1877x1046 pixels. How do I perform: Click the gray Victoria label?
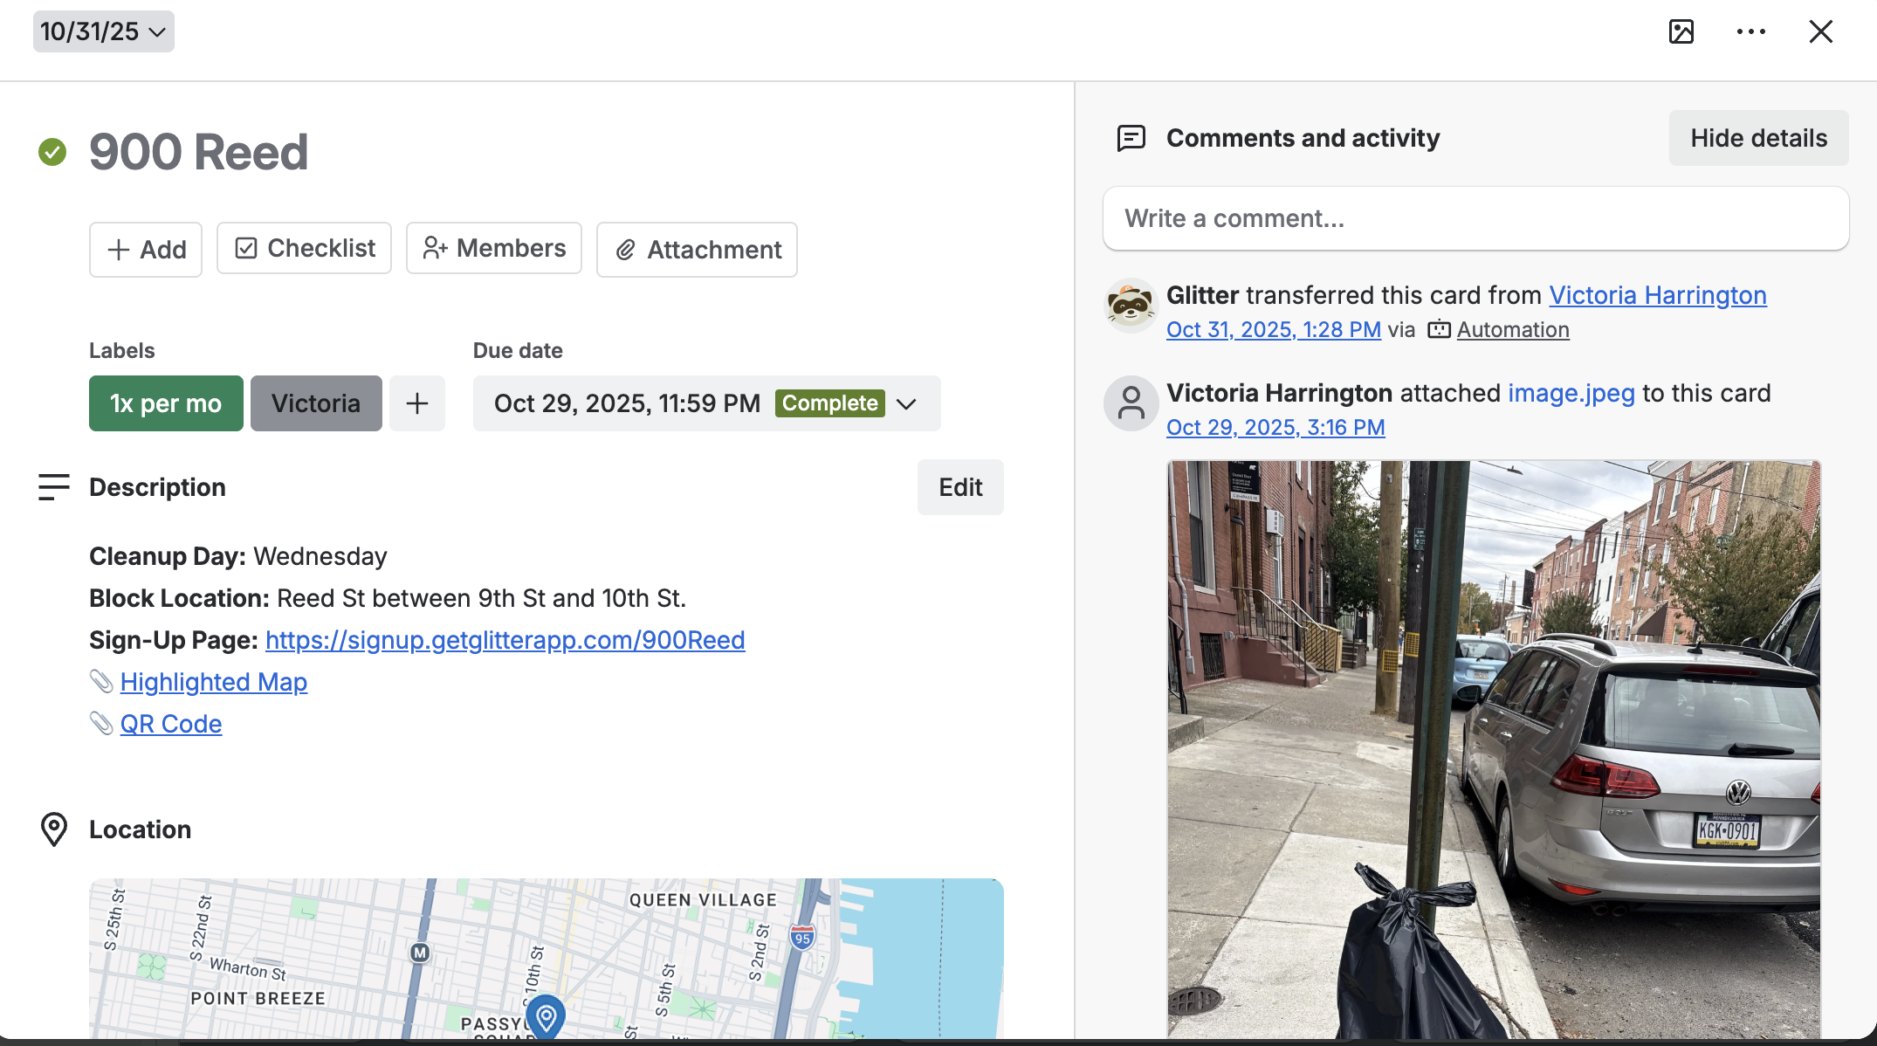coord(316,403)
